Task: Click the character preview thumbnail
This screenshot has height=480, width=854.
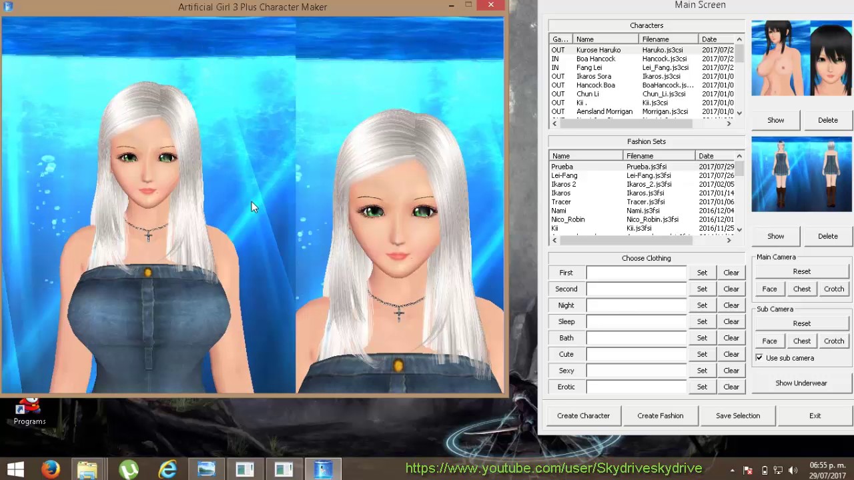Action: (801, 58)
